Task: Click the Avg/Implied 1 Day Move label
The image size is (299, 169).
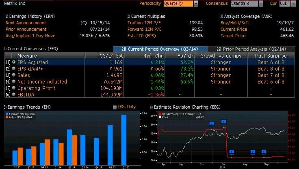Action: pos(30,36)
